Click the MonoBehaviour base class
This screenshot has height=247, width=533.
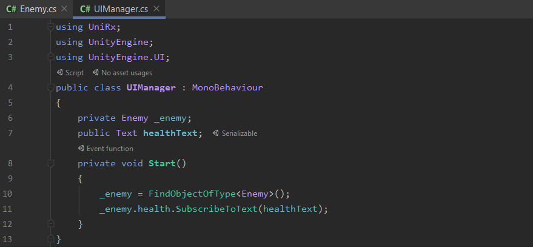[x=227, y=88]
